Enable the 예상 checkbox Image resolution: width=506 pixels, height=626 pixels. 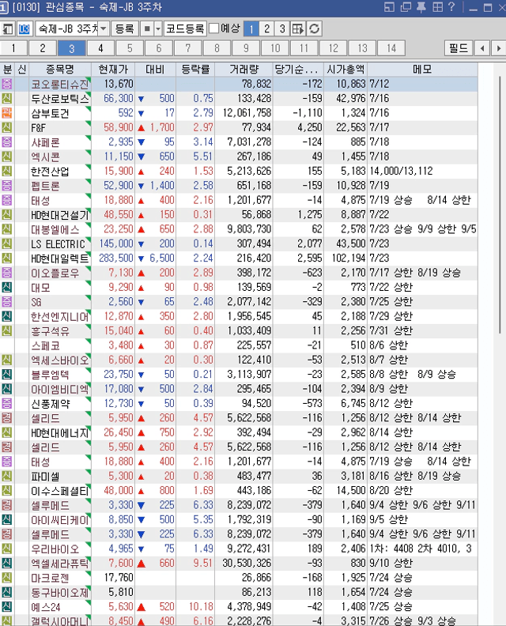[x=214, y=28]
